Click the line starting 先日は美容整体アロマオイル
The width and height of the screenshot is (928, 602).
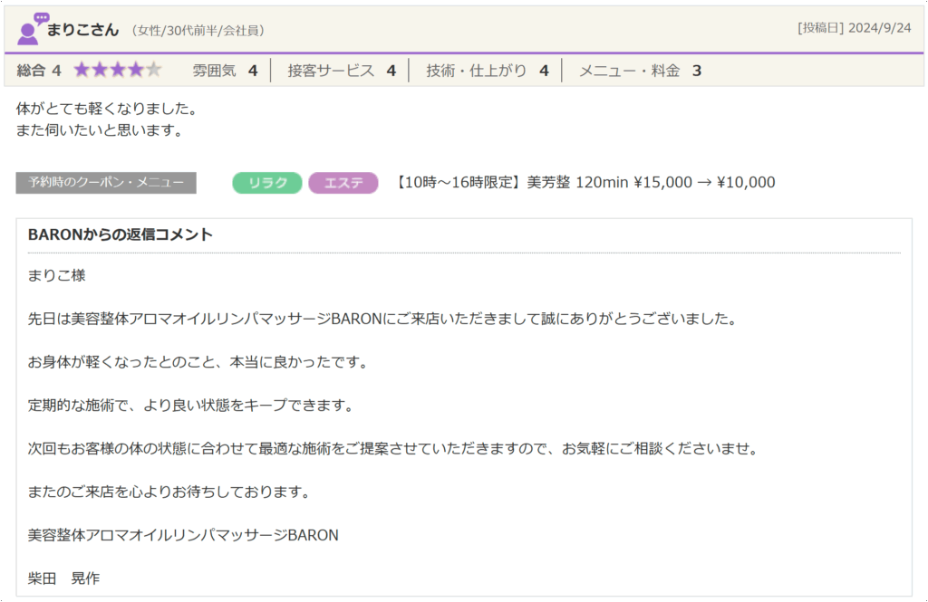383,319
